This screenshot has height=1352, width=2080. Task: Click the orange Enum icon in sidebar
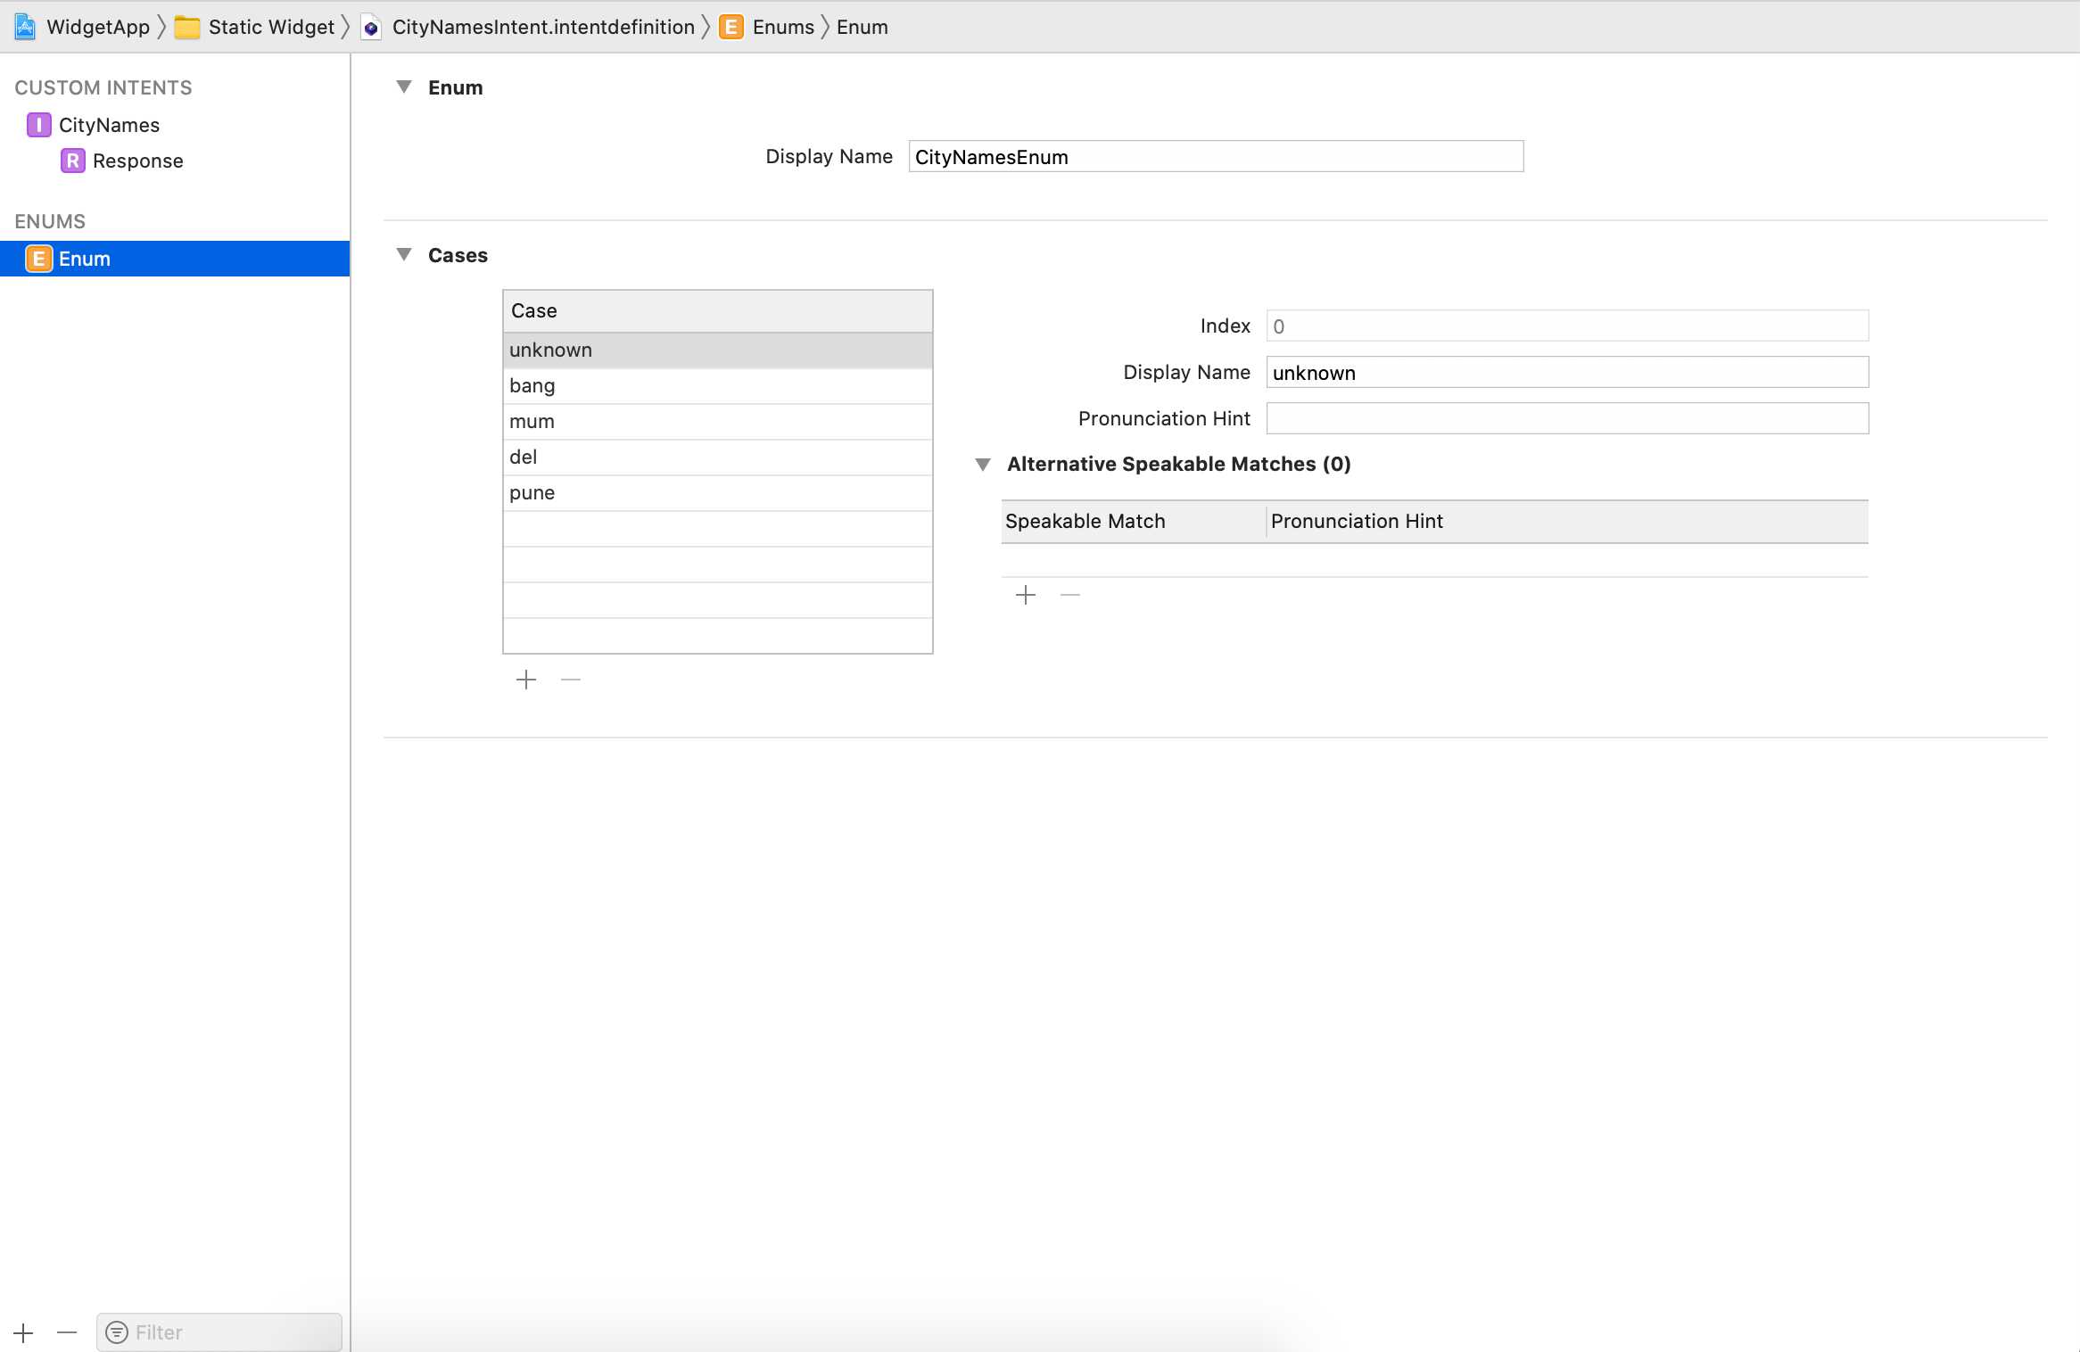[38, 259]
